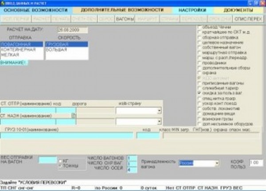Enable the домашние вещи checkbox
The width and height of the screenshot is (266, 191).
(x=199, y=113)
